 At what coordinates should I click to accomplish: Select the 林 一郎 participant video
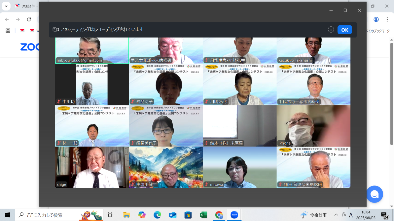point(92,126)
